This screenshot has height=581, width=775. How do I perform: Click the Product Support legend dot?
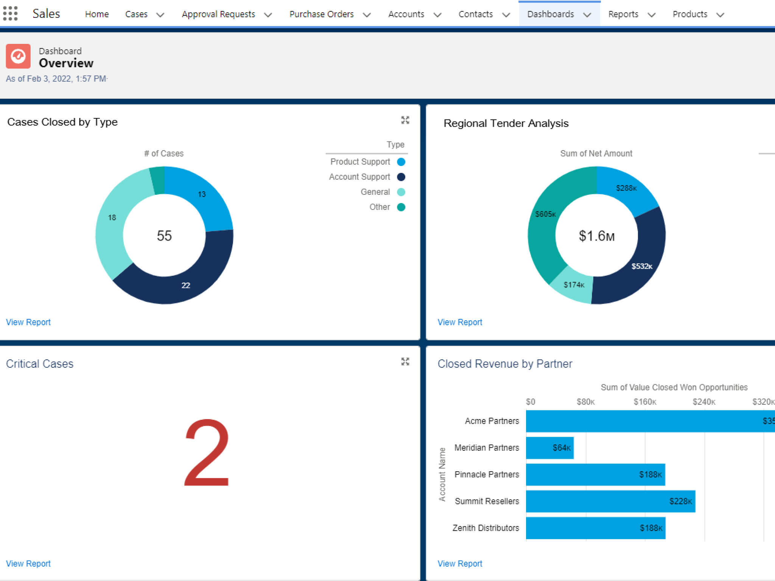(401, 162)
